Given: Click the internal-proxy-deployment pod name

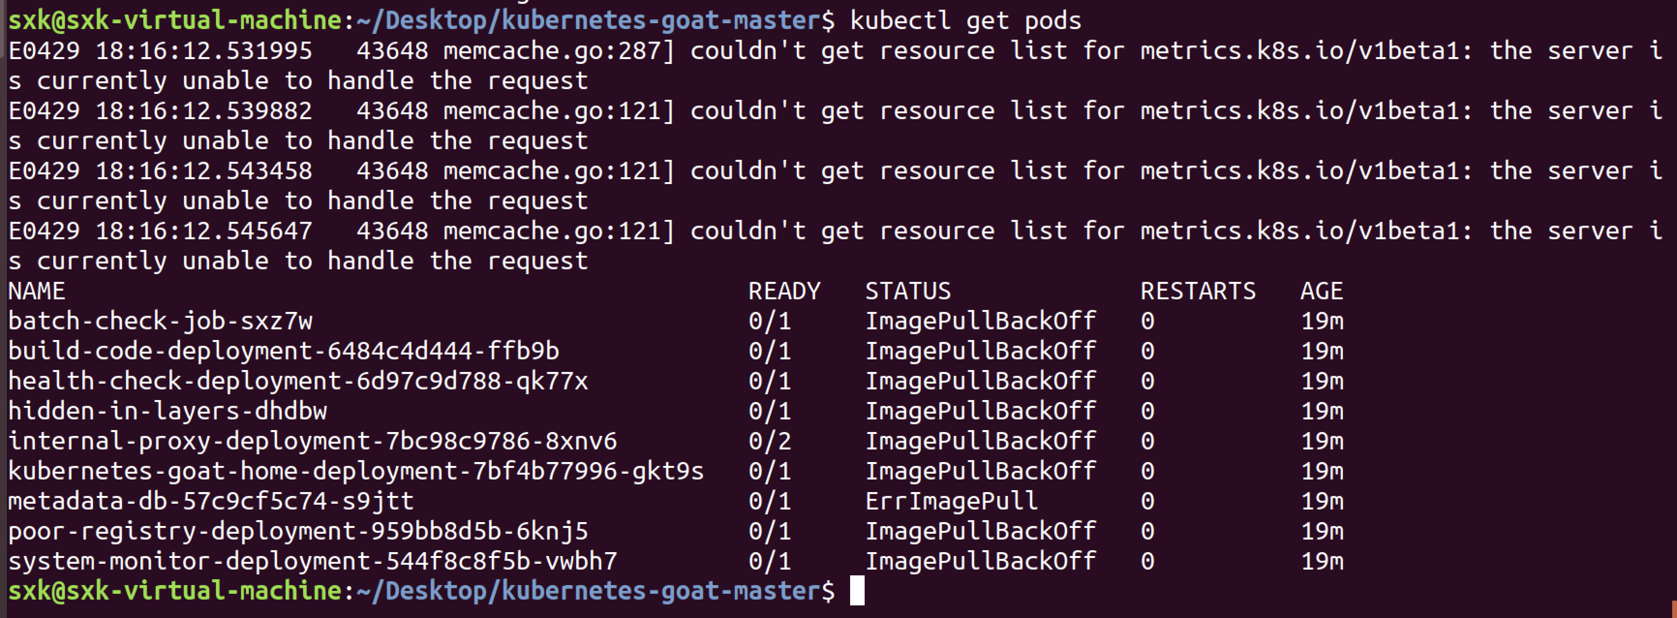Looking at the screenshot, I should [x=312, y=441].
